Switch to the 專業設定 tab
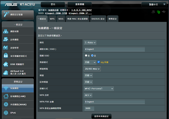 (x=112, y=19)
